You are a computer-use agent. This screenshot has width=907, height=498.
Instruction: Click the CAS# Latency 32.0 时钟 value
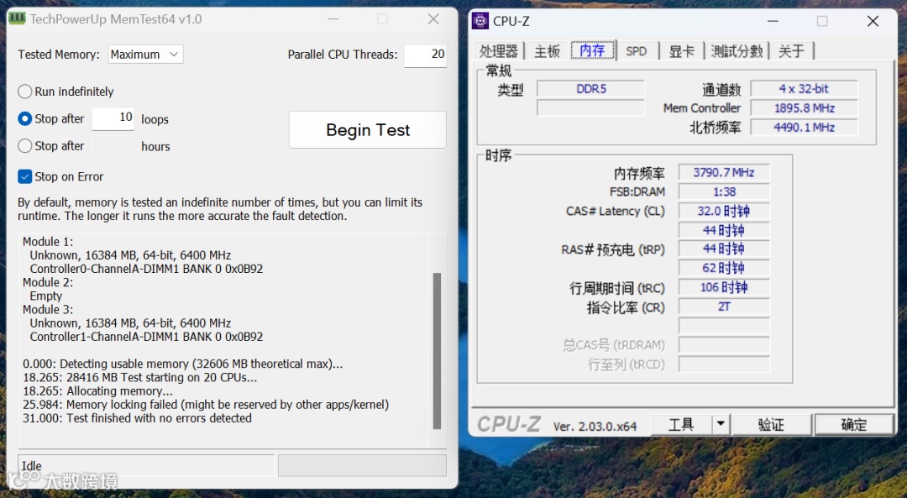tap(724, 211)
